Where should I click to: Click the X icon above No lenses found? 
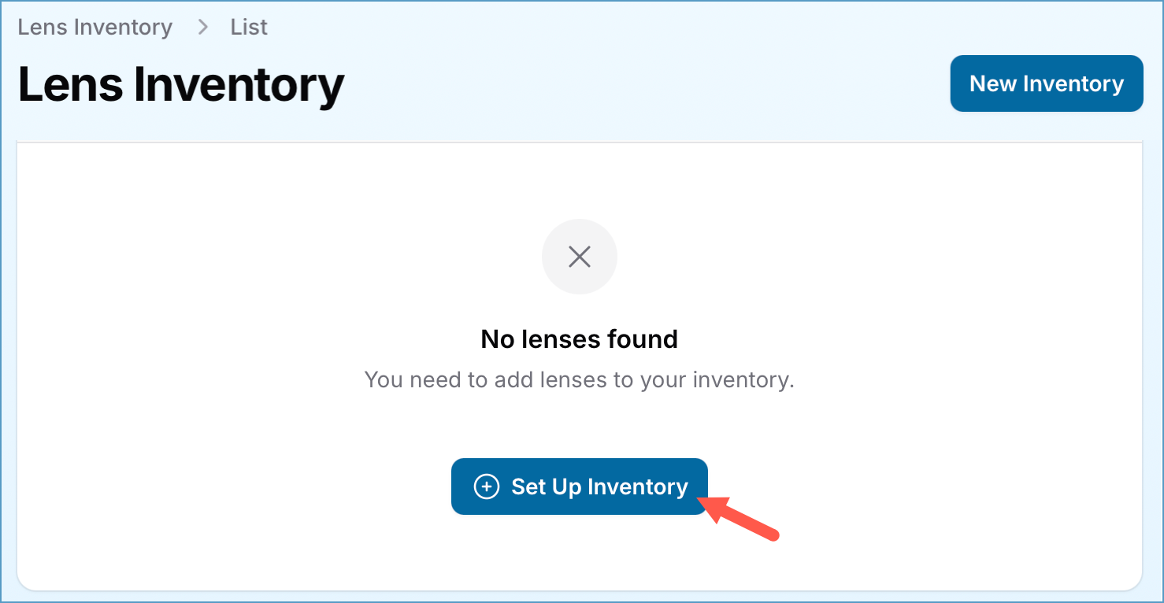[x=580, y=257]
